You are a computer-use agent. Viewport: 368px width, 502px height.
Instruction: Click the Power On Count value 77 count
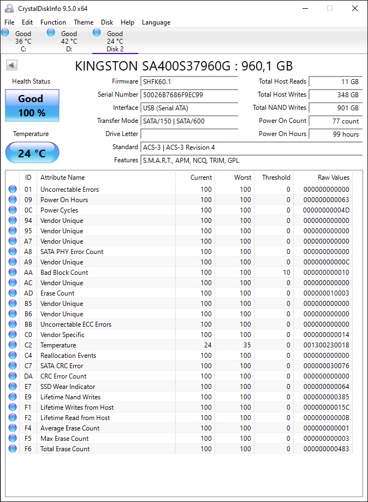pos(336,121)
